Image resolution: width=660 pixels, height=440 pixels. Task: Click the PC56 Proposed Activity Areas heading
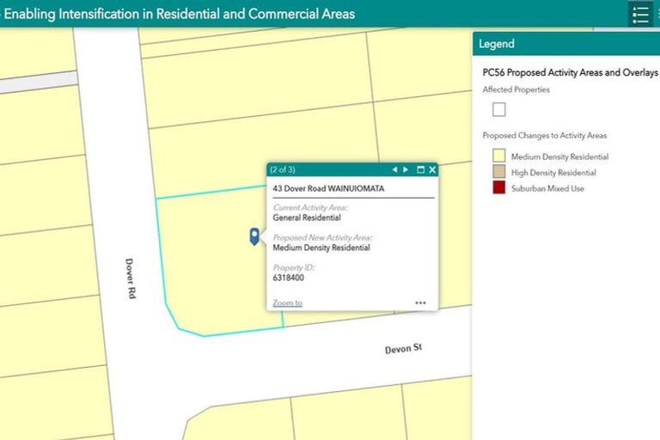[x=570, y=73]
